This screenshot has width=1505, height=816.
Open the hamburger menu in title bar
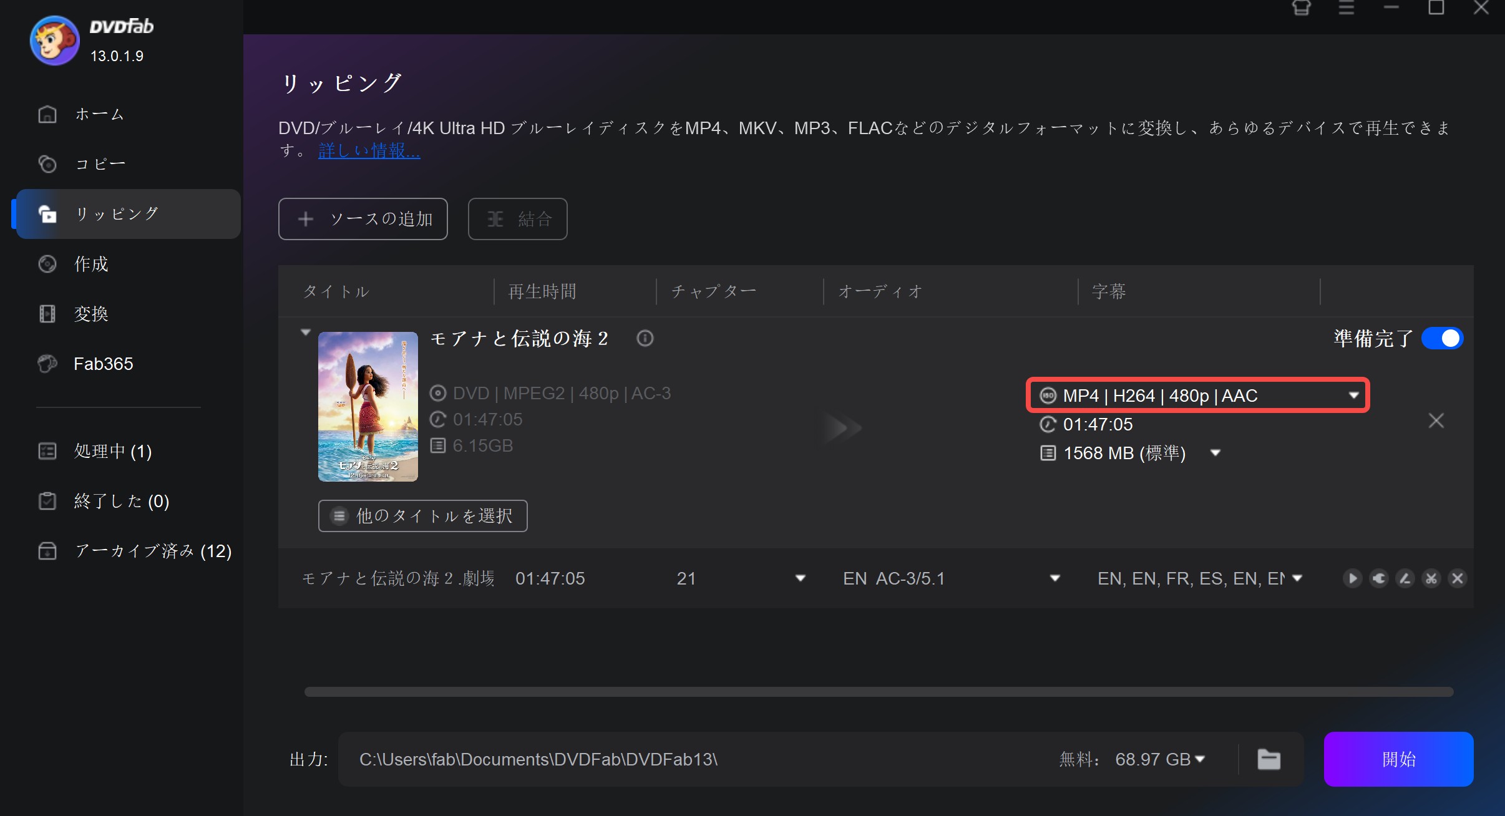tap(1347, 7)
